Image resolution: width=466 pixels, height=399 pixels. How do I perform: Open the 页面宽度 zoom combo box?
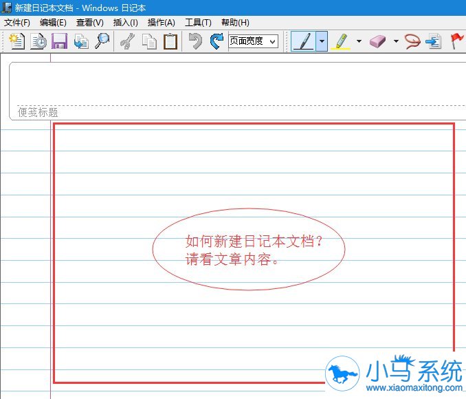(253, 41)
